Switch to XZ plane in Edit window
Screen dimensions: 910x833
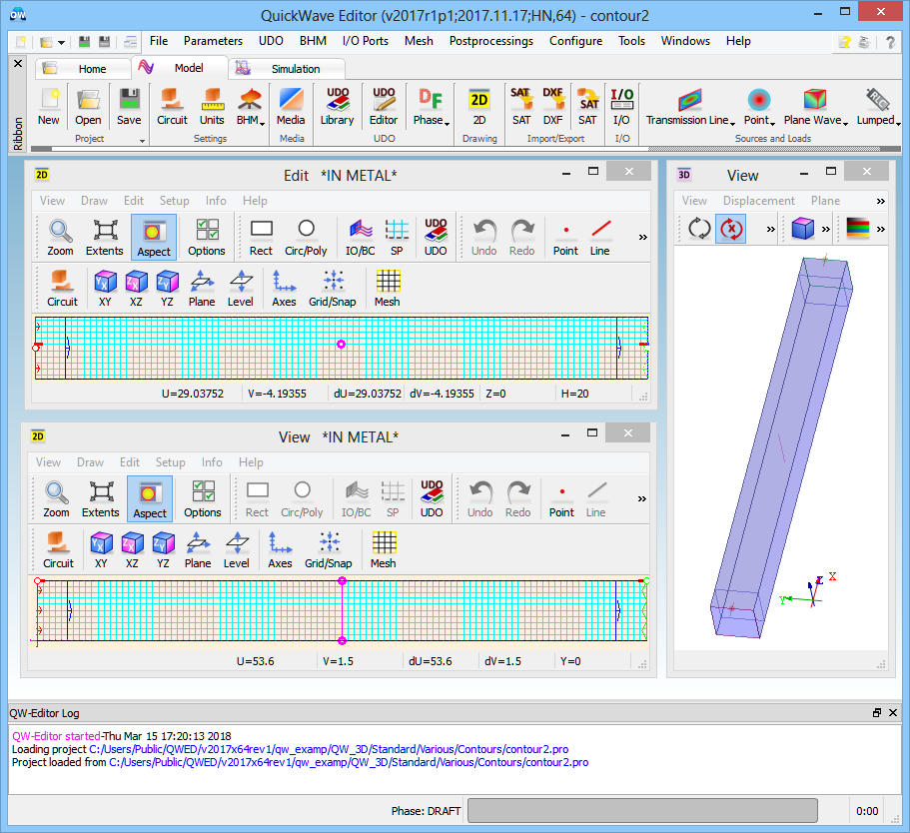tap(136, 289)
